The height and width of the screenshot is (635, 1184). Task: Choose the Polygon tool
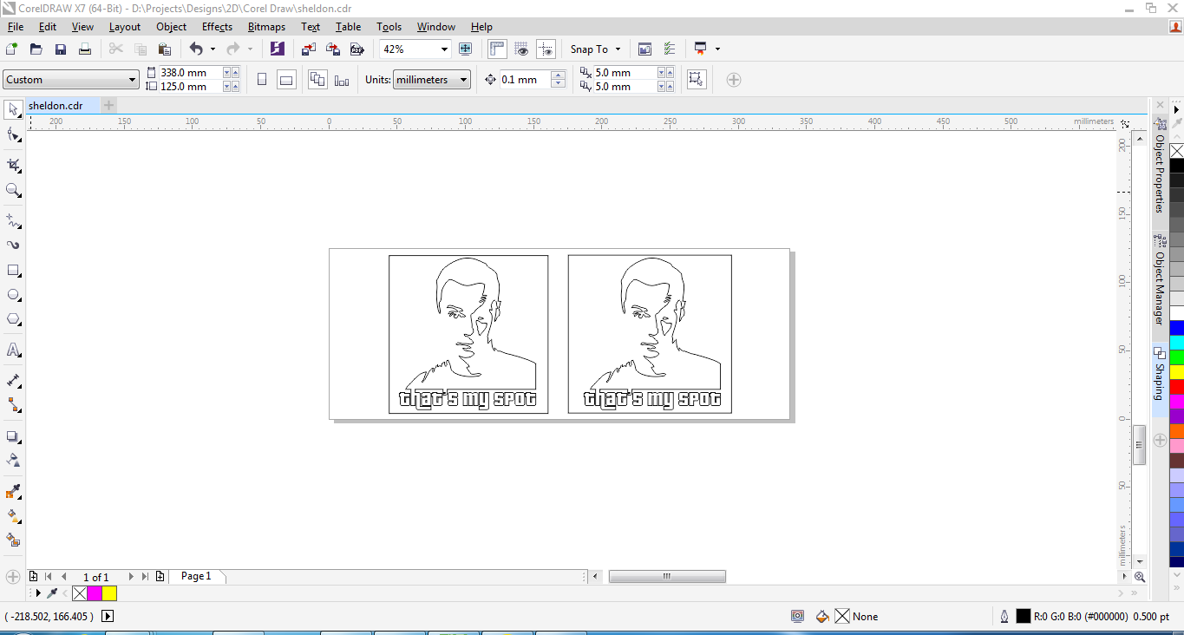pos(14,320)
